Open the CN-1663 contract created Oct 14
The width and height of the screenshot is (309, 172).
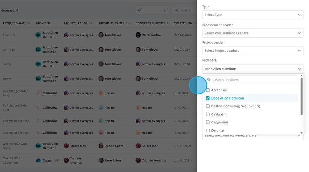9,35
